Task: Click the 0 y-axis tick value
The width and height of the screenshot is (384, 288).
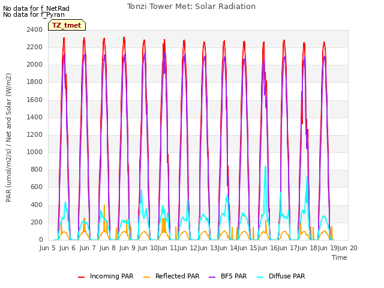Action: pos(41,240)
